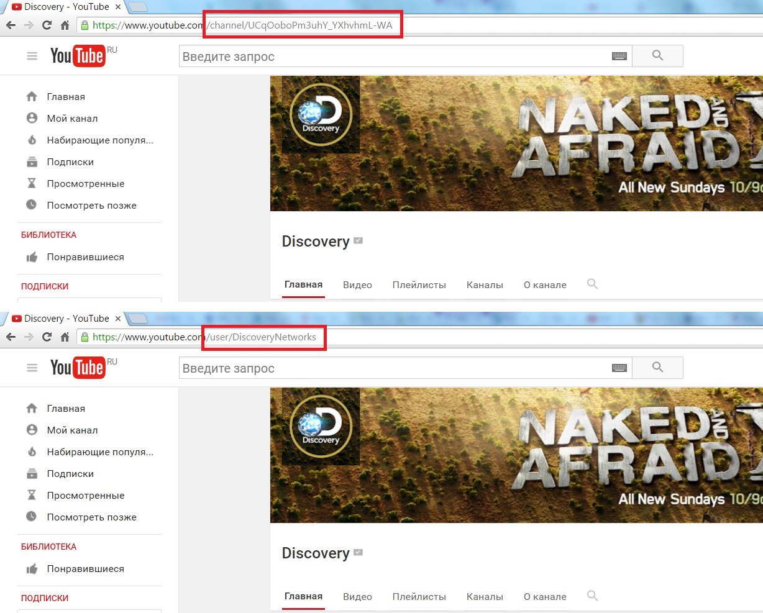Select the Видео channel tab in the upper page
Image resolution: width=763 pixels, height=613 pixels.
click(x=357, y=284)
